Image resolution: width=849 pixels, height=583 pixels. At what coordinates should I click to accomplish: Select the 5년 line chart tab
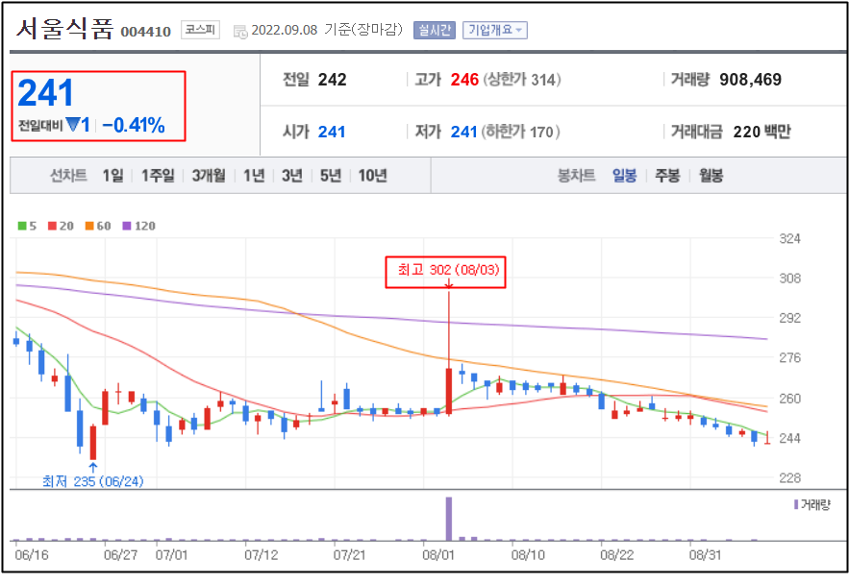331,175
